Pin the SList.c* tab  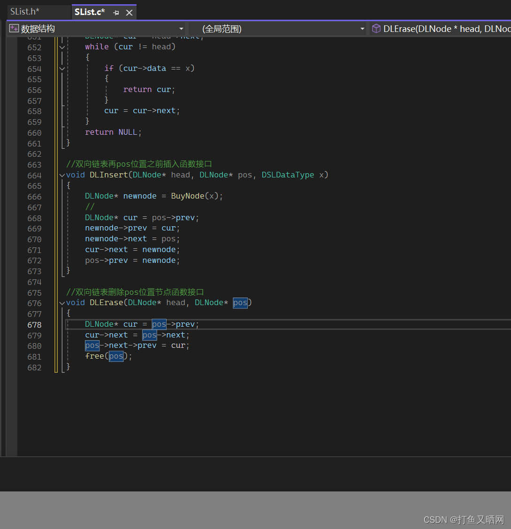tap(116, 13)
